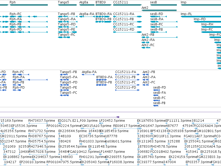Select the Tango5 gene bar
This screenshot has width=221, height=166.
tap(67, 5)
